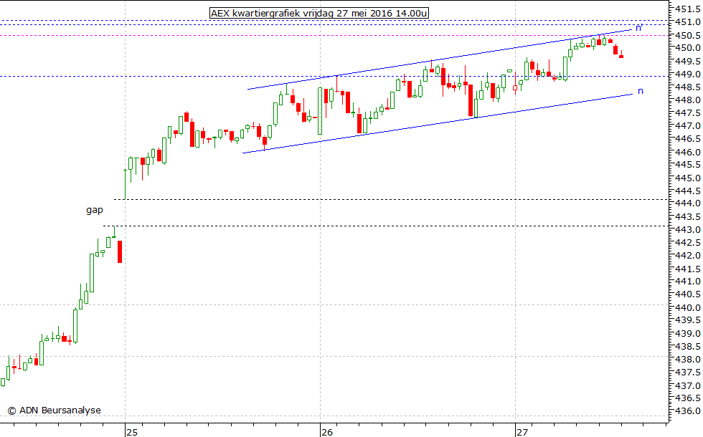Click the price label 437.5 on the axis
This screenshot has width=703, height=437.
pos(689,373)
